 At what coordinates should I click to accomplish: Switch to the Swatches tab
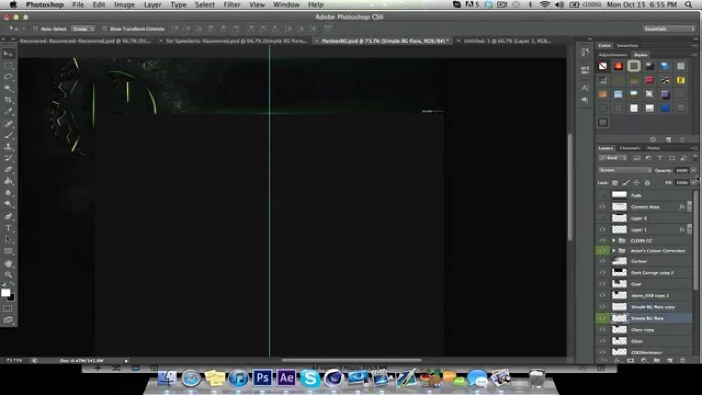(x=627, y=46)
